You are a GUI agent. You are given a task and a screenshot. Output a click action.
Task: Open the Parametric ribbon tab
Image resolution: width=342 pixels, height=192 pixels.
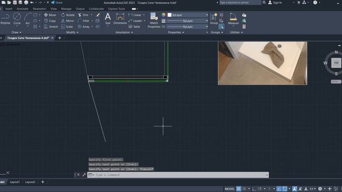[x=40, y=9]
